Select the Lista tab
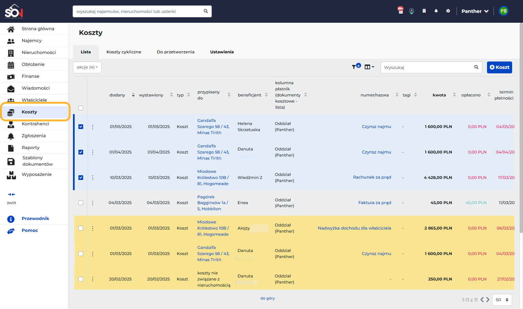 point(86,52)
